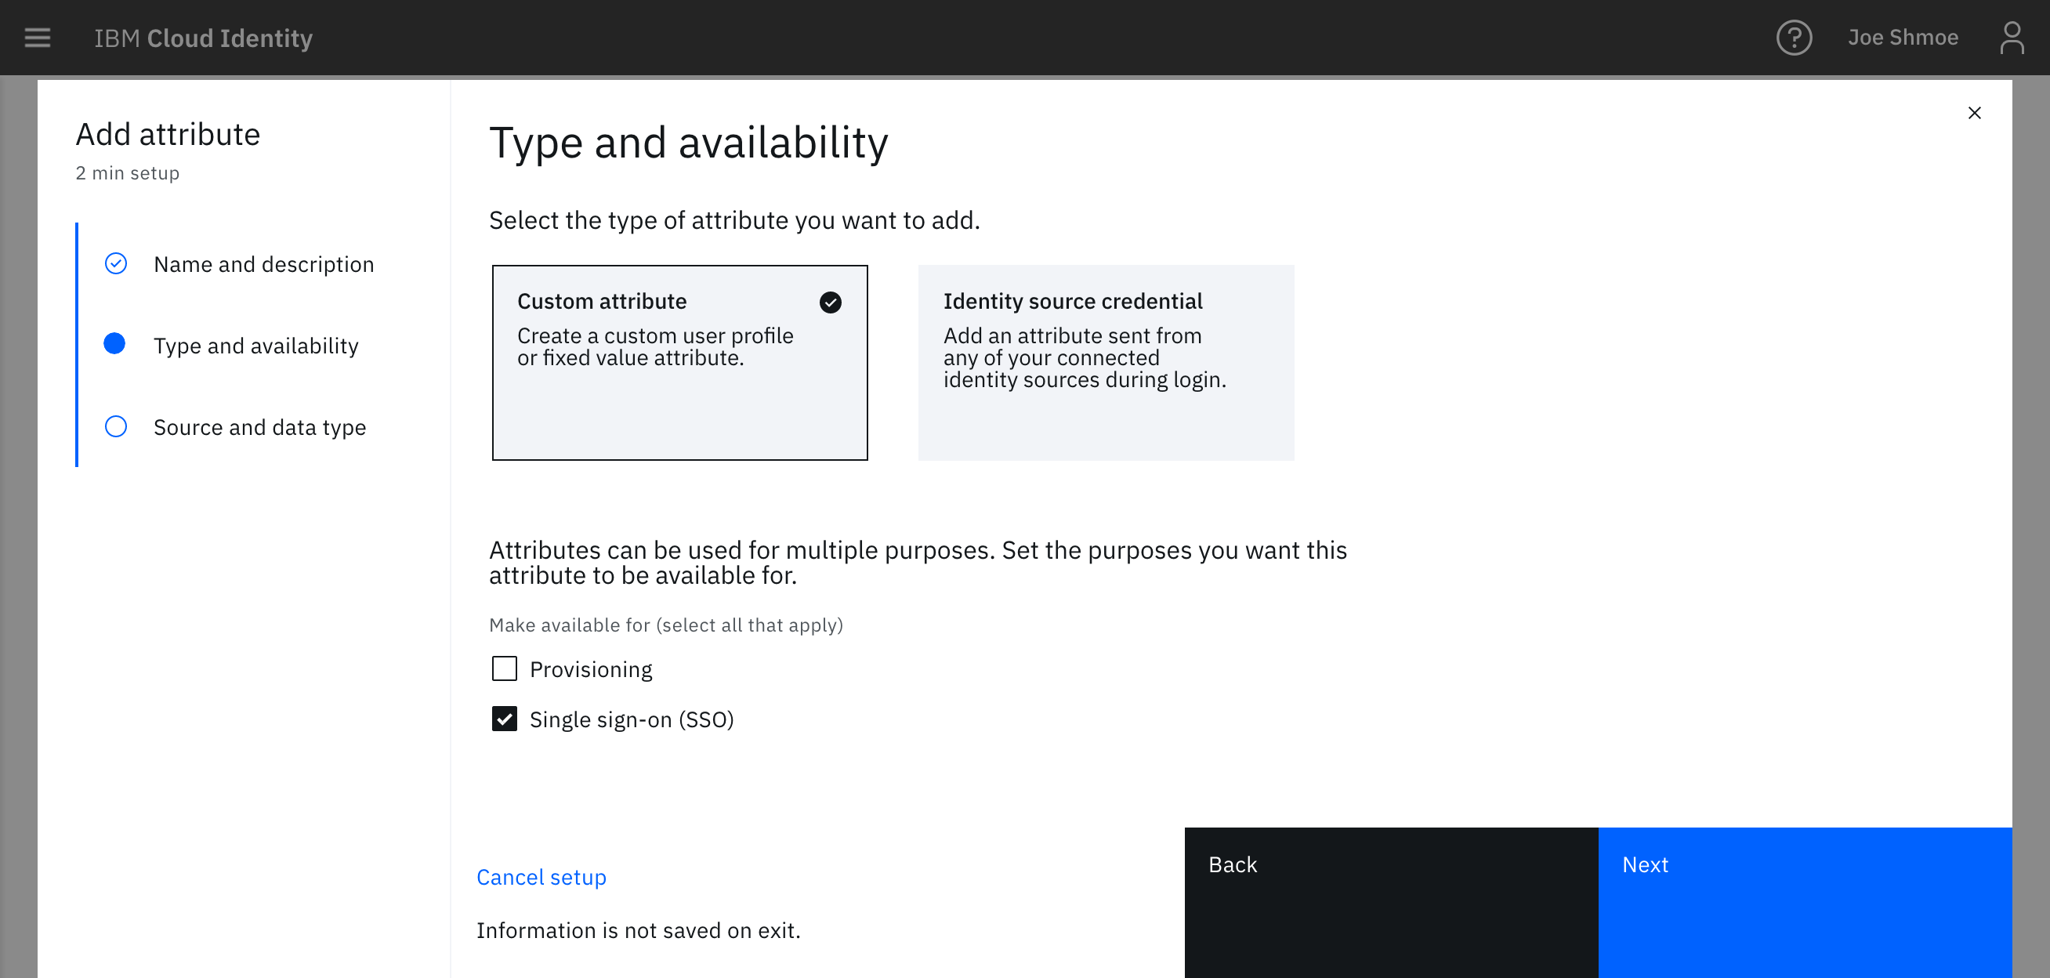This screenshot has height=978, width=2050.
Task: Click the close X button on the dialog
Action: coord(1974,112)
